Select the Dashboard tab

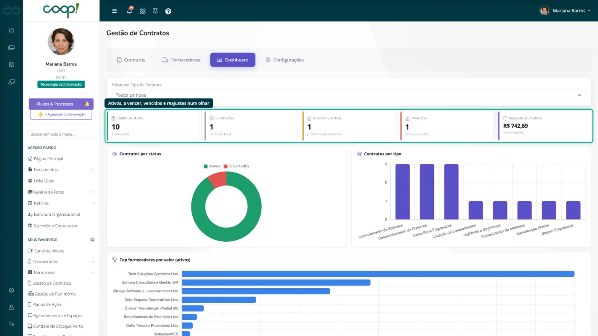pos(233,60)
